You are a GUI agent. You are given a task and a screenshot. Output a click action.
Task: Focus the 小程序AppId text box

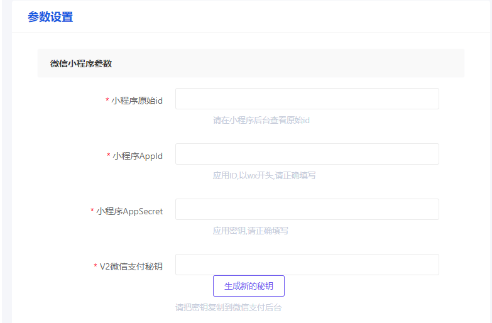[x=307, y=155]
